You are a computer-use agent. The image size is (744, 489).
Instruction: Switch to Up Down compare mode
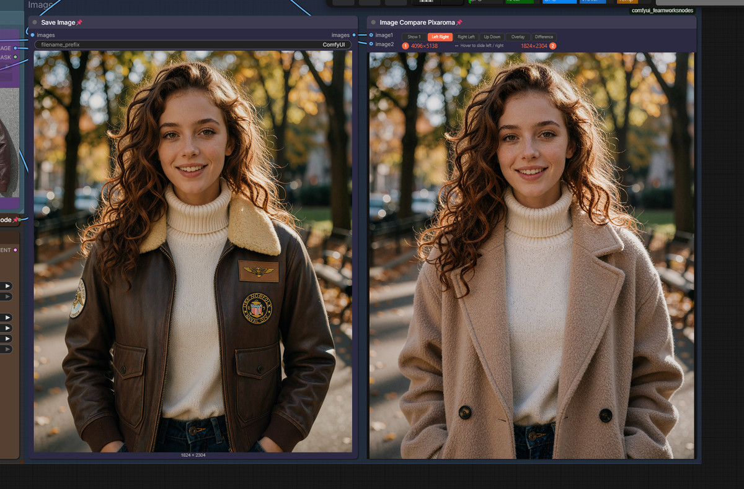[492, 37]
